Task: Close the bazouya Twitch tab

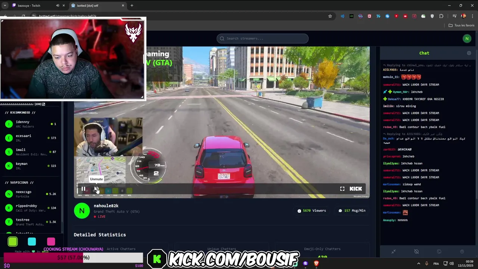Action: point(64,6)
